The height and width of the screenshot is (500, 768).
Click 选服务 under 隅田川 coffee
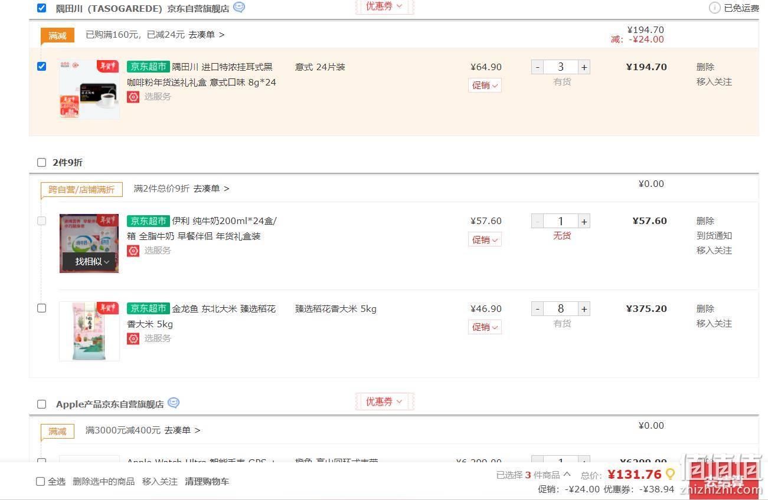[158, 97]
